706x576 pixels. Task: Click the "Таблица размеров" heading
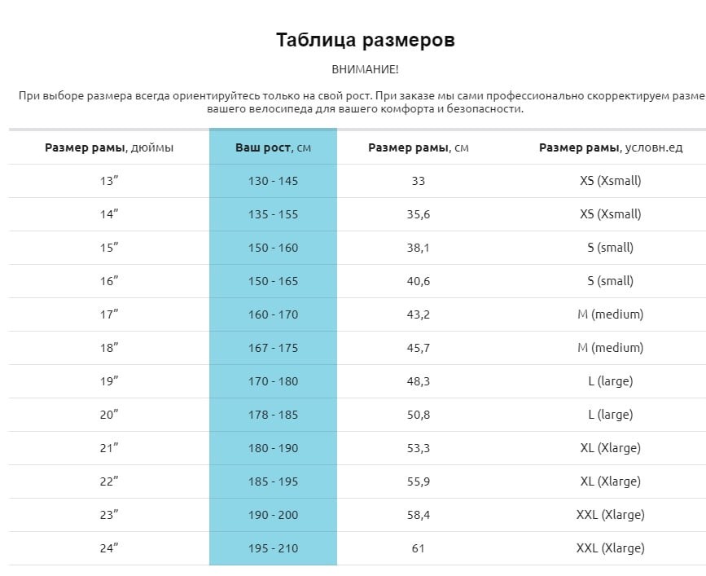(365, 40)
